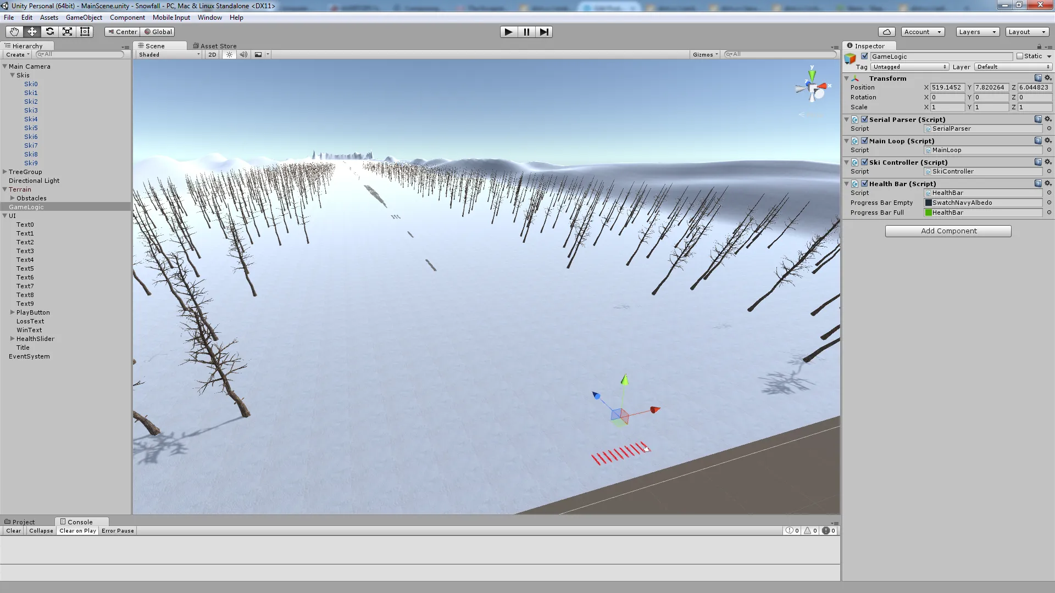Open Unity Cloud services
The image size is (1055, 593).
coord(888,31)
